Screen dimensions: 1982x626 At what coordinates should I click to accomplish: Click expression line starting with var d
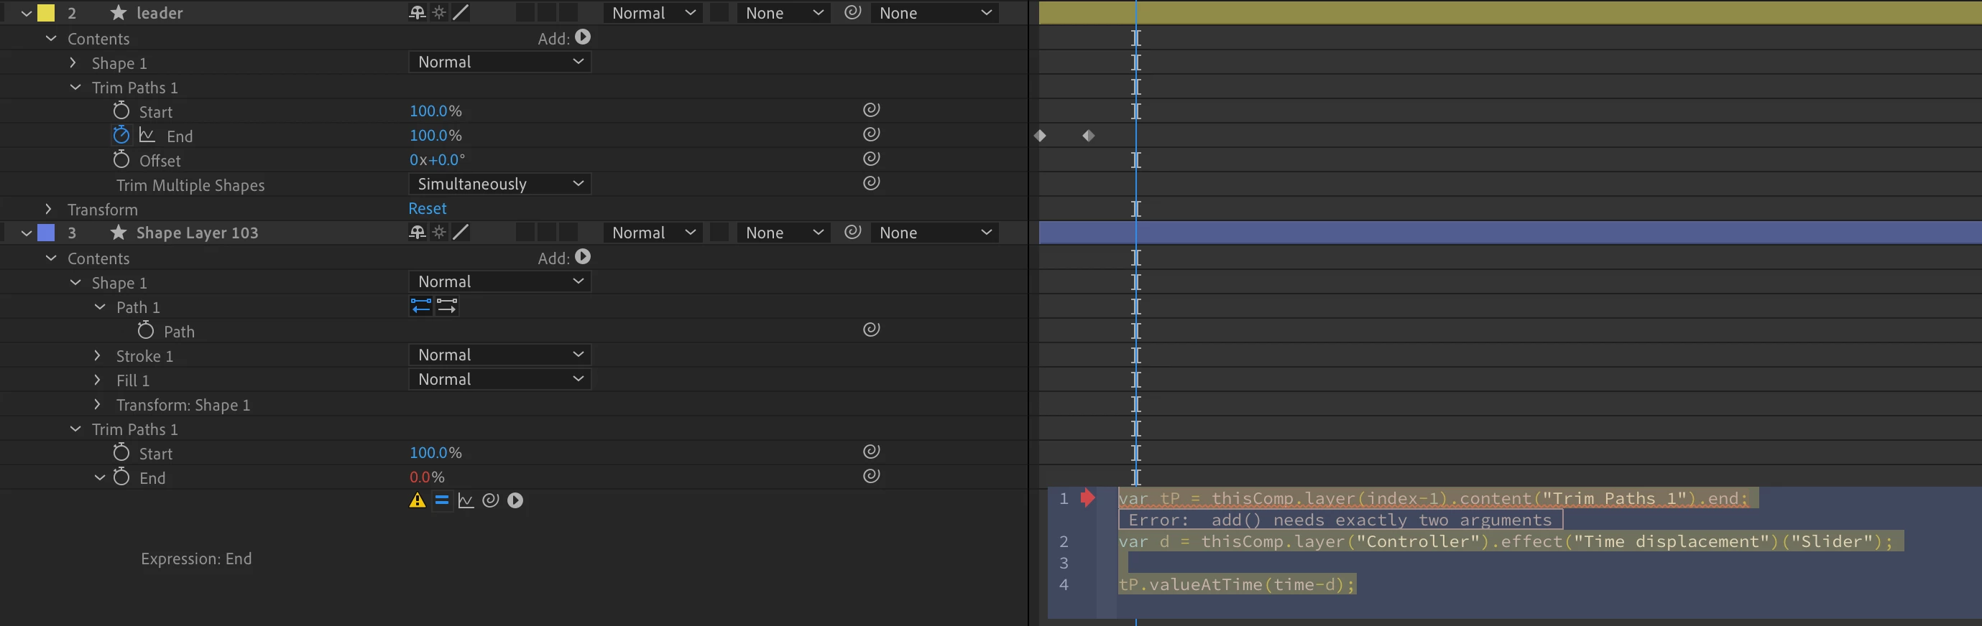click(x=1505, y=541)
